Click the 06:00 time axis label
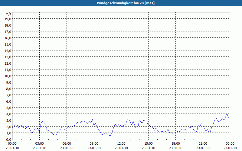The image size is (242, 151). 67,144
